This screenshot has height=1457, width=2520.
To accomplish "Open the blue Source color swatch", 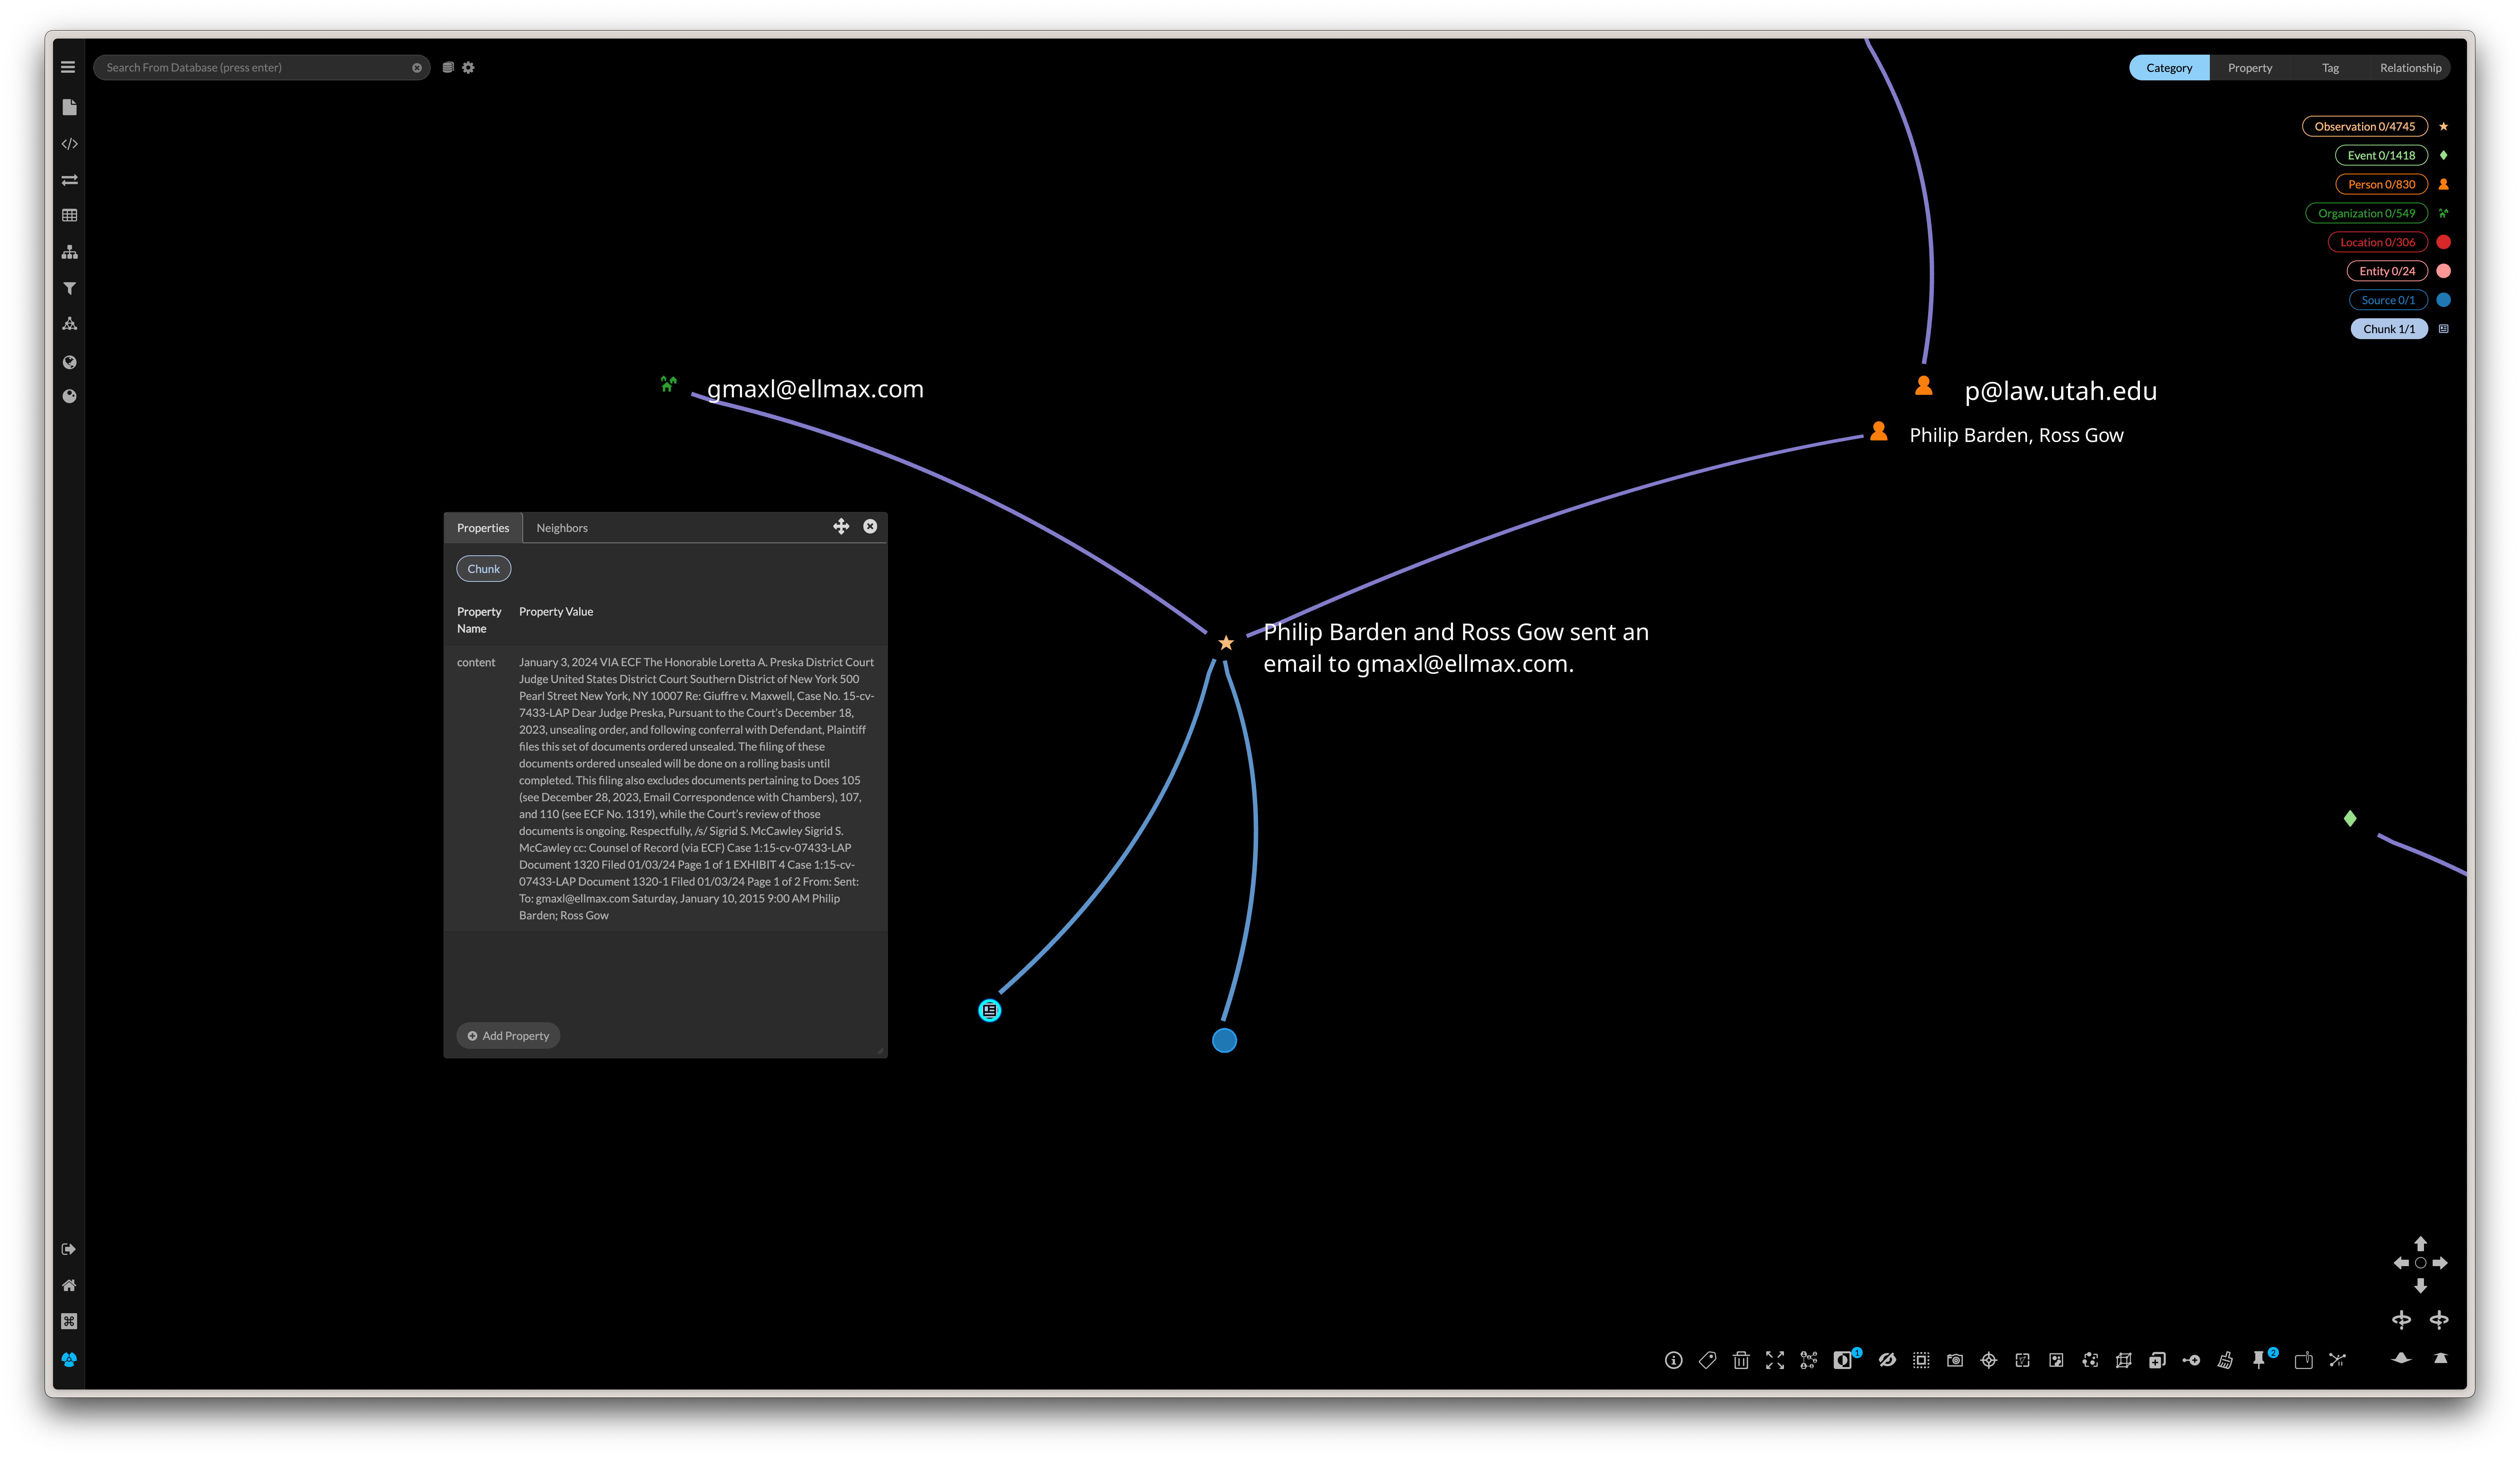I will click(2443, 300).
